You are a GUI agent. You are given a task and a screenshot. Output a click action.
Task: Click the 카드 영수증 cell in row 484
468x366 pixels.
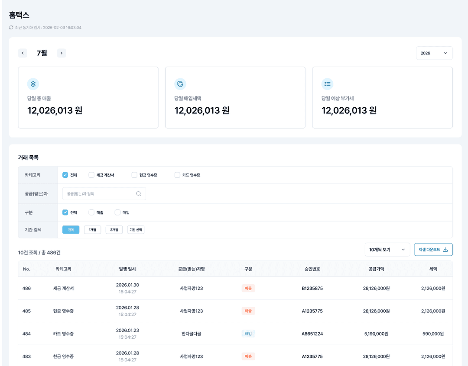tap(63, 334)
